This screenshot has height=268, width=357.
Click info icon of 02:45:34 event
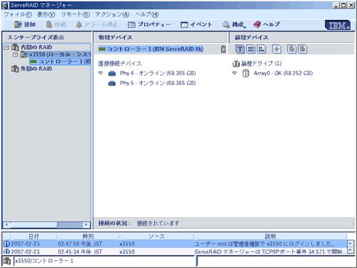point(6,252)
